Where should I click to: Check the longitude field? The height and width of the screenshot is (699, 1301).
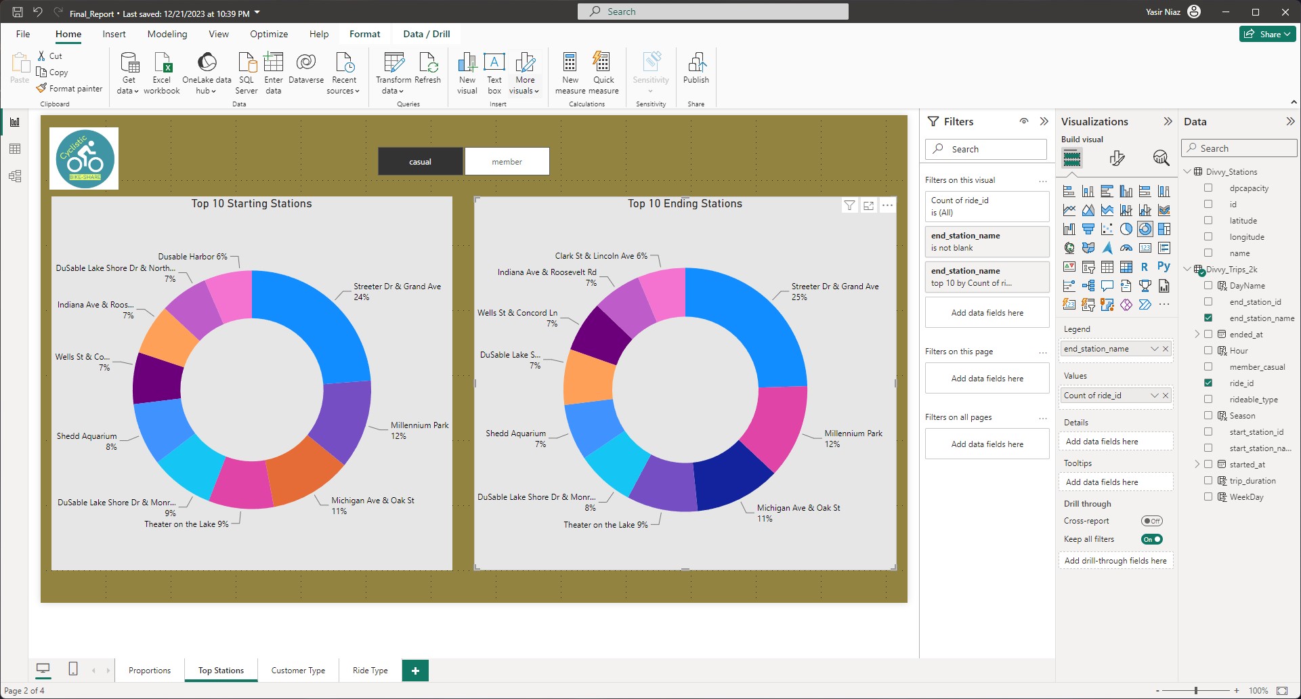click(x=1208, y=236)
